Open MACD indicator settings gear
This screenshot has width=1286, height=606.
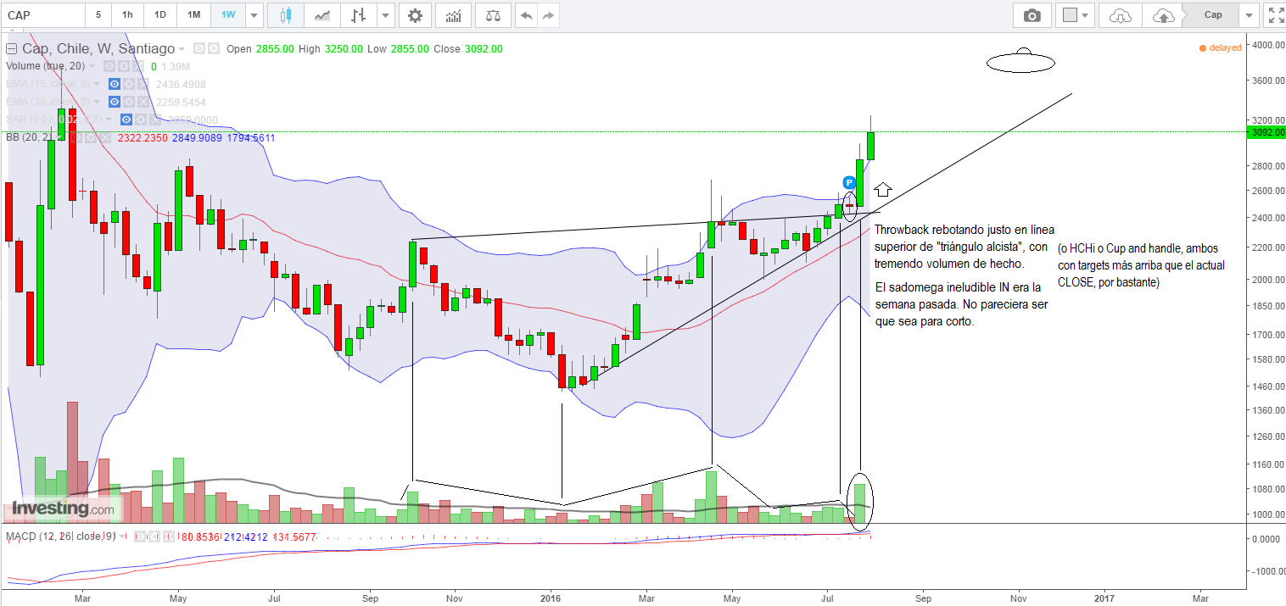[154, 537]
